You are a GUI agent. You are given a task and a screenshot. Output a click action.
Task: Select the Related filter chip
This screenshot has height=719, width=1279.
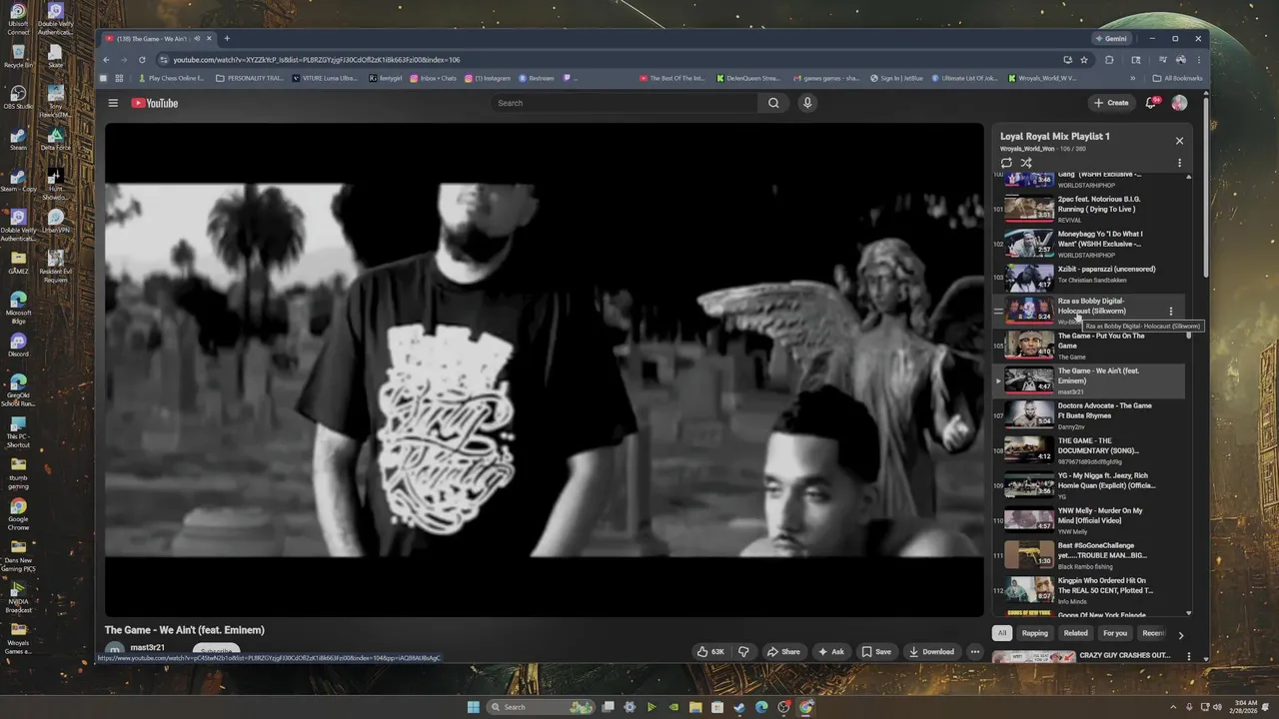coord(1076,633)
